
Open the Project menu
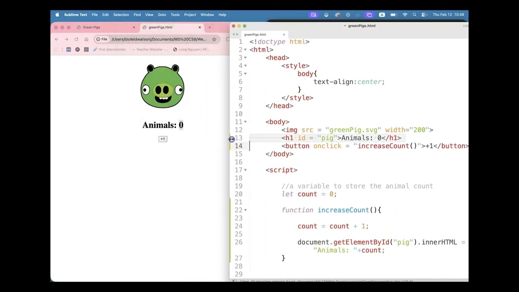coord(190,15)
